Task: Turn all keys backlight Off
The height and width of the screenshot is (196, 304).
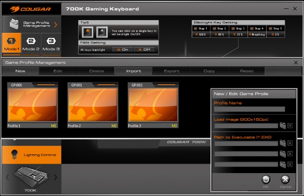Action: pyautogui.click(x=145, y=50)
